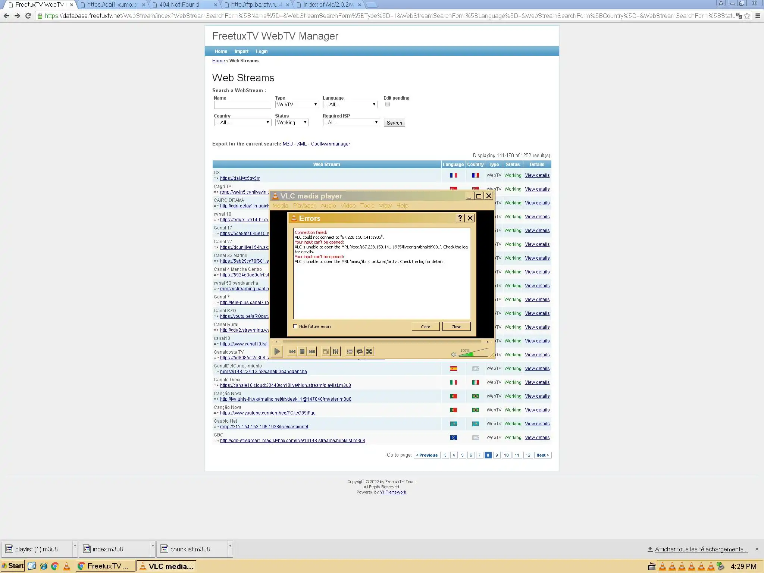Click VLC previous track button
Screen dimensions: 764x573
(292, 351)
